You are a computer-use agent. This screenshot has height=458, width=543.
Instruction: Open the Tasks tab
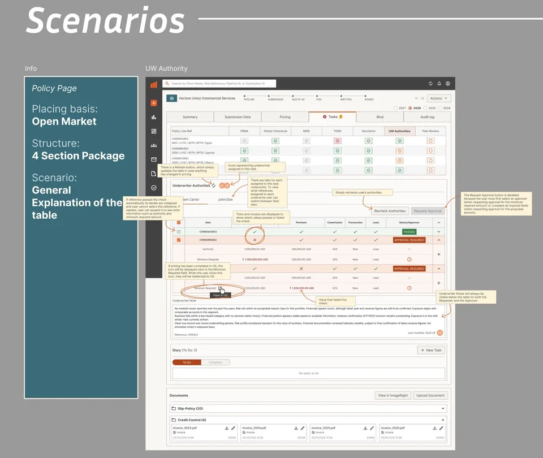(x=333, y=116)
